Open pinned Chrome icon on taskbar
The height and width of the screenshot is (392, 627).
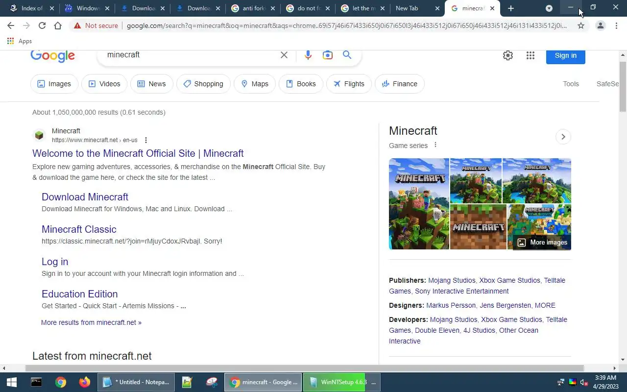(x=61, y=382)
